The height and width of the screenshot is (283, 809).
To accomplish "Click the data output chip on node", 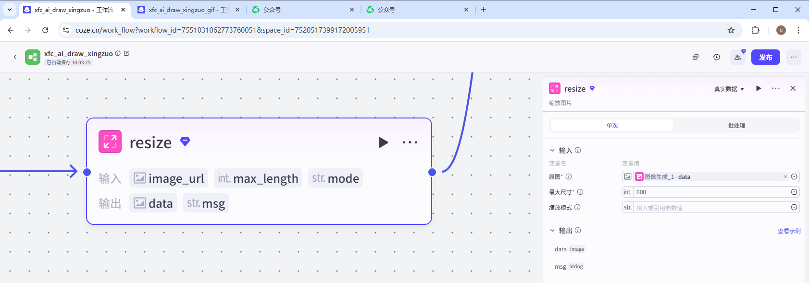I will coord(153,203).
